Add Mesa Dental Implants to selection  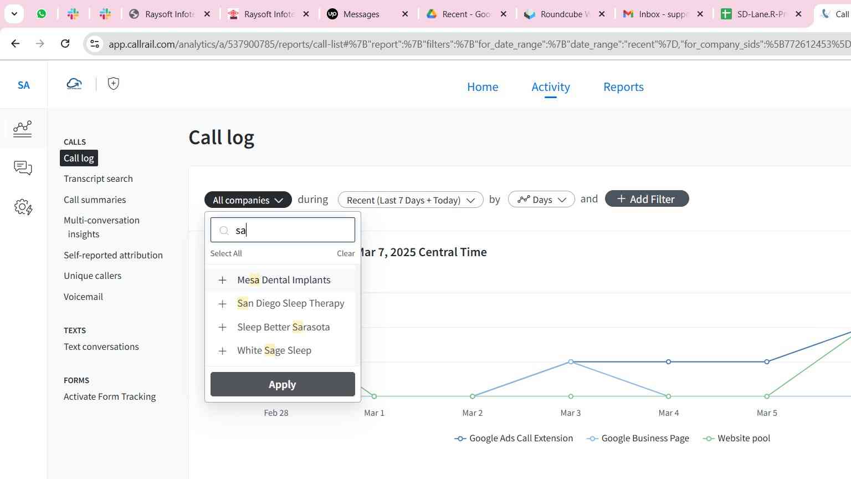(280, 280)
